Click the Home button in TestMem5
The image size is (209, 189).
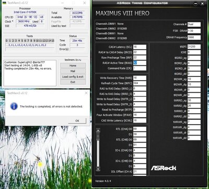[x=73, y=65]
